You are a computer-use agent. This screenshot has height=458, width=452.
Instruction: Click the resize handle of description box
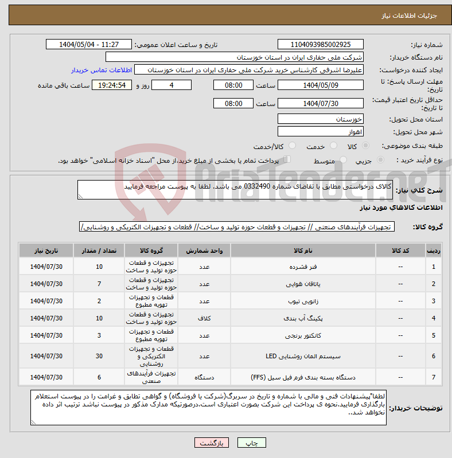click(x=80, y=197)
